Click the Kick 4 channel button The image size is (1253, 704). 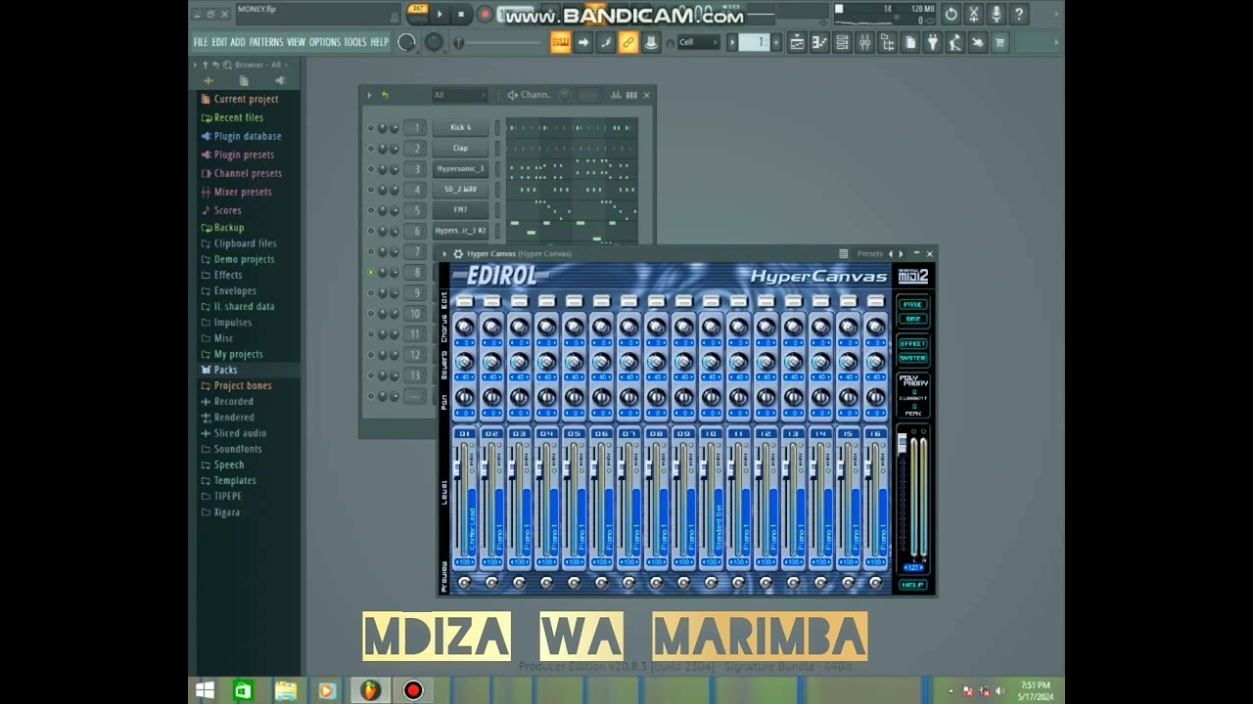click(x=460, y=128)
